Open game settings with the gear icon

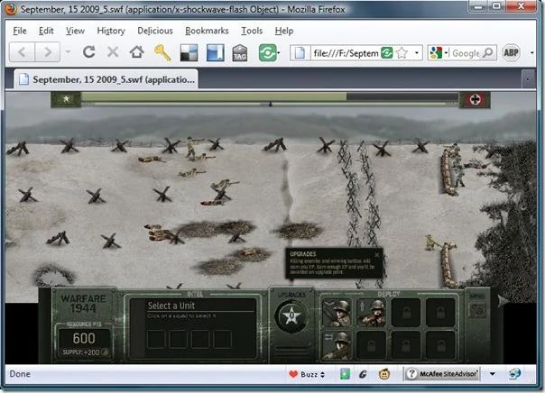click(x=477, y=310)
